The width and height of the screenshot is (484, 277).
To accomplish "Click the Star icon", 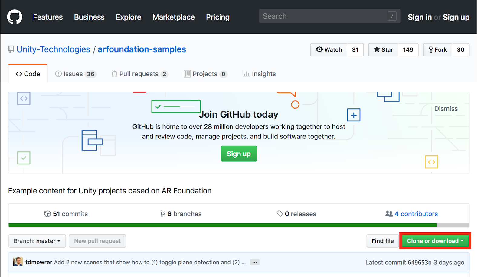I will [x=377, y=49].
